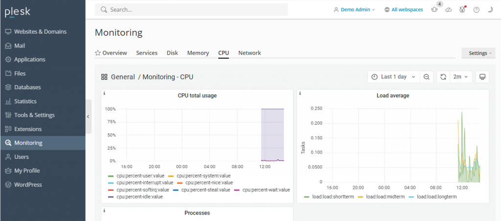Open the dashboards grid icon next to General
This screenshot has width=501, height=221.
click(x=104, y=77)
